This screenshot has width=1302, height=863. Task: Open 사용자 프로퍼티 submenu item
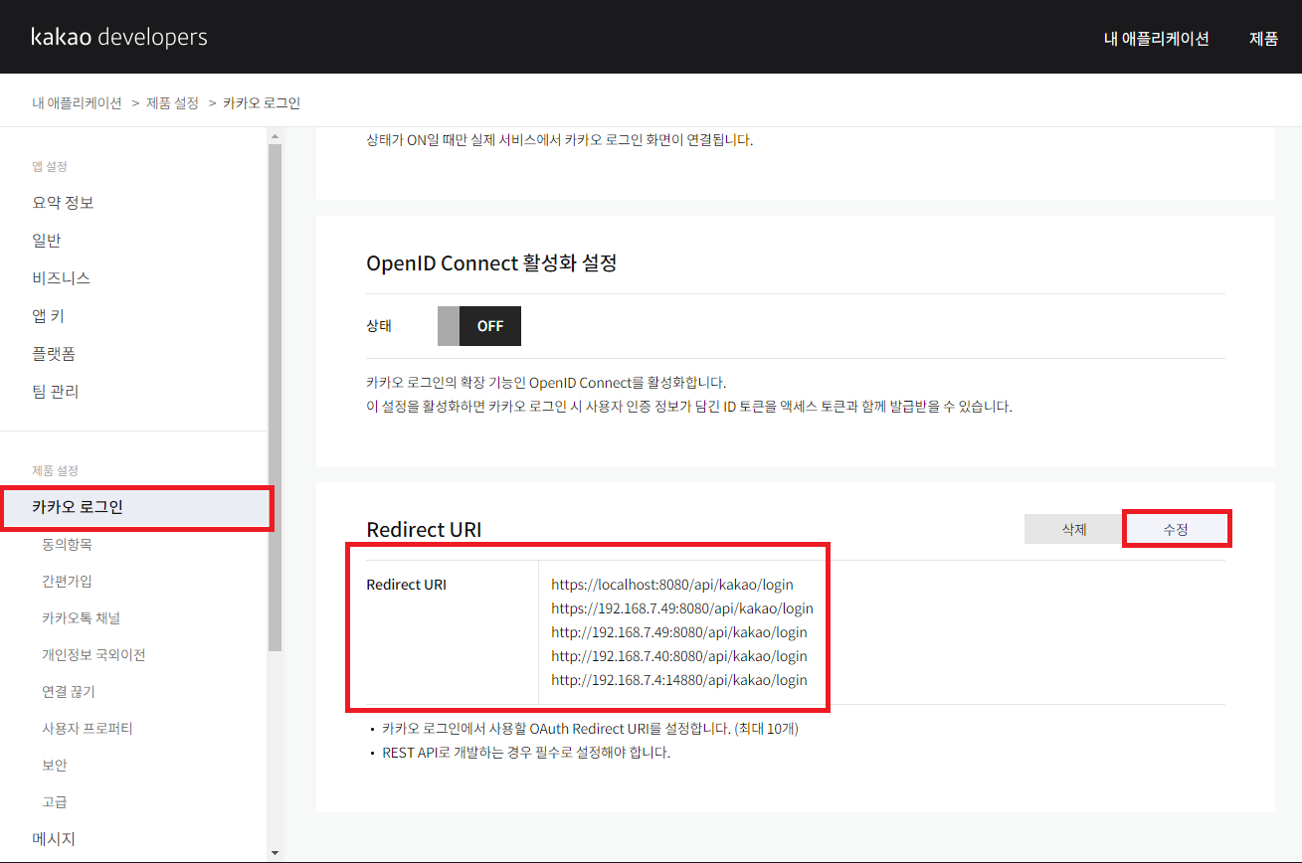coord(88,729)
